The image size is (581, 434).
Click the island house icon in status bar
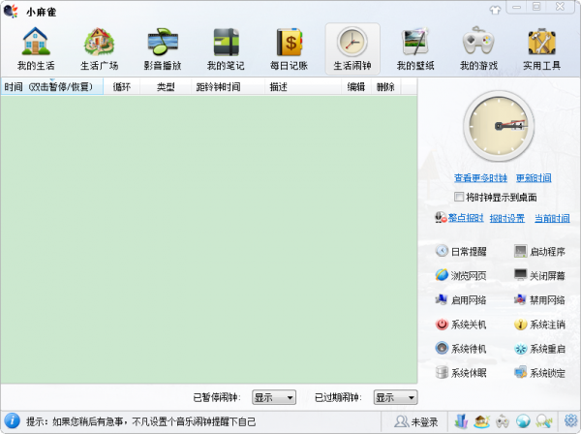(x=481, y=421)
